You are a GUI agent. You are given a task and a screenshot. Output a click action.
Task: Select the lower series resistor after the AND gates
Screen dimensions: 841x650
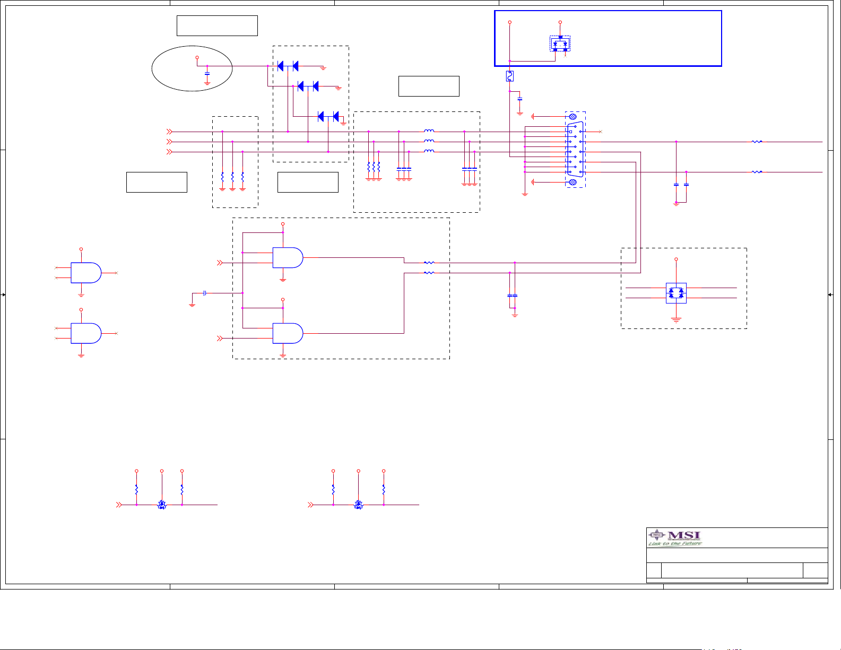[x=429, y=273]
